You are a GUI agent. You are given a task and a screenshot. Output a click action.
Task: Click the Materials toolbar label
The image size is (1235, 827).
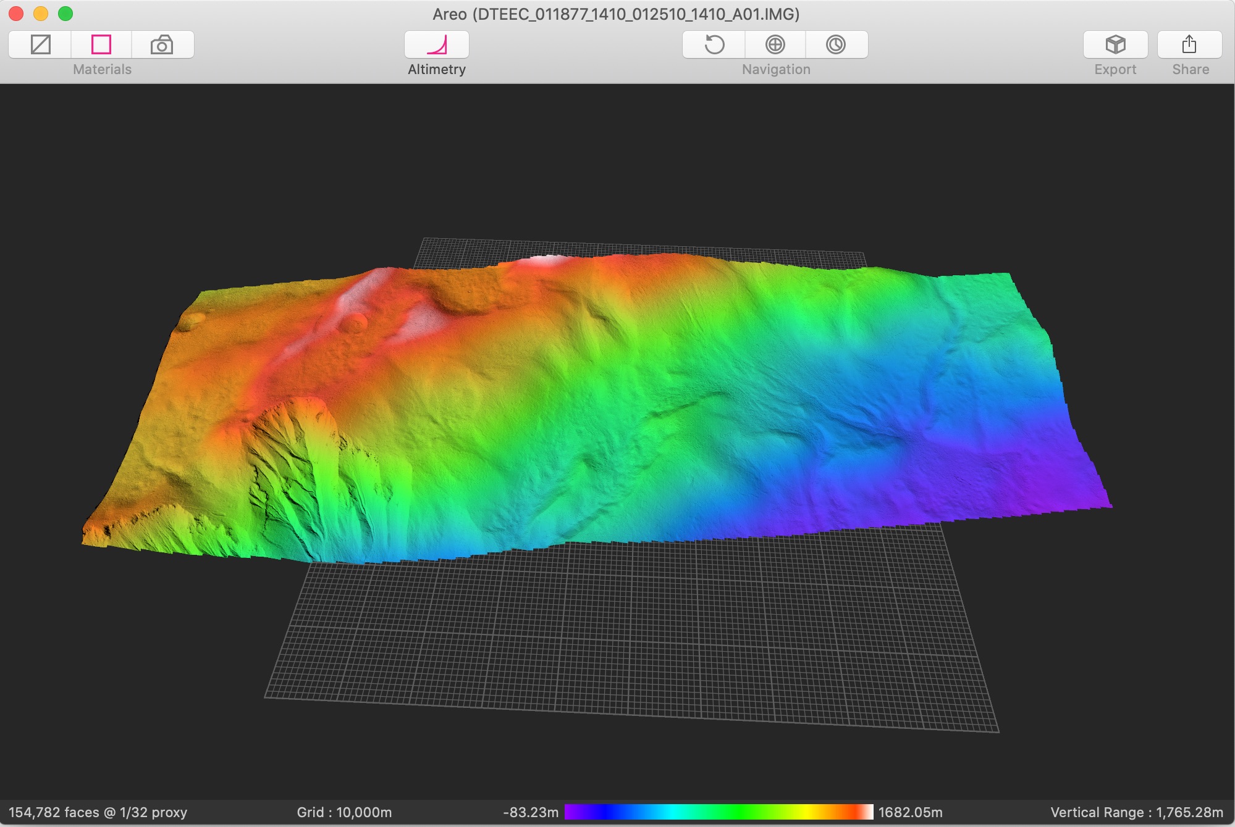(x=102, y=69)
